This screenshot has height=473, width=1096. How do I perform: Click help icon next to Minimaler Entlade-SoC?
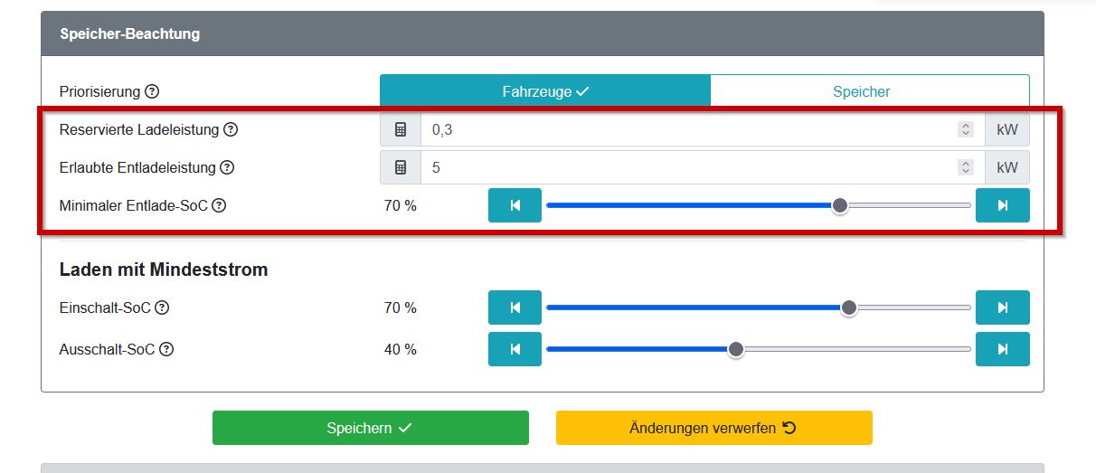[219, 205]
